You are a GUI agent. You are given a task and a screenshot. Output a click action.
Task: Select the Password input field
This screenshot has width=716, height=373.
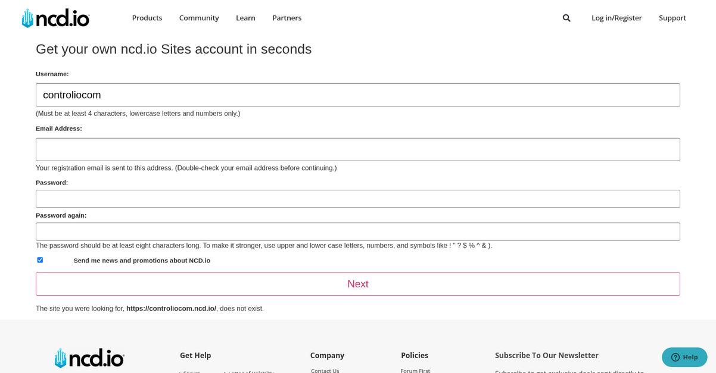tap(358, 199)
